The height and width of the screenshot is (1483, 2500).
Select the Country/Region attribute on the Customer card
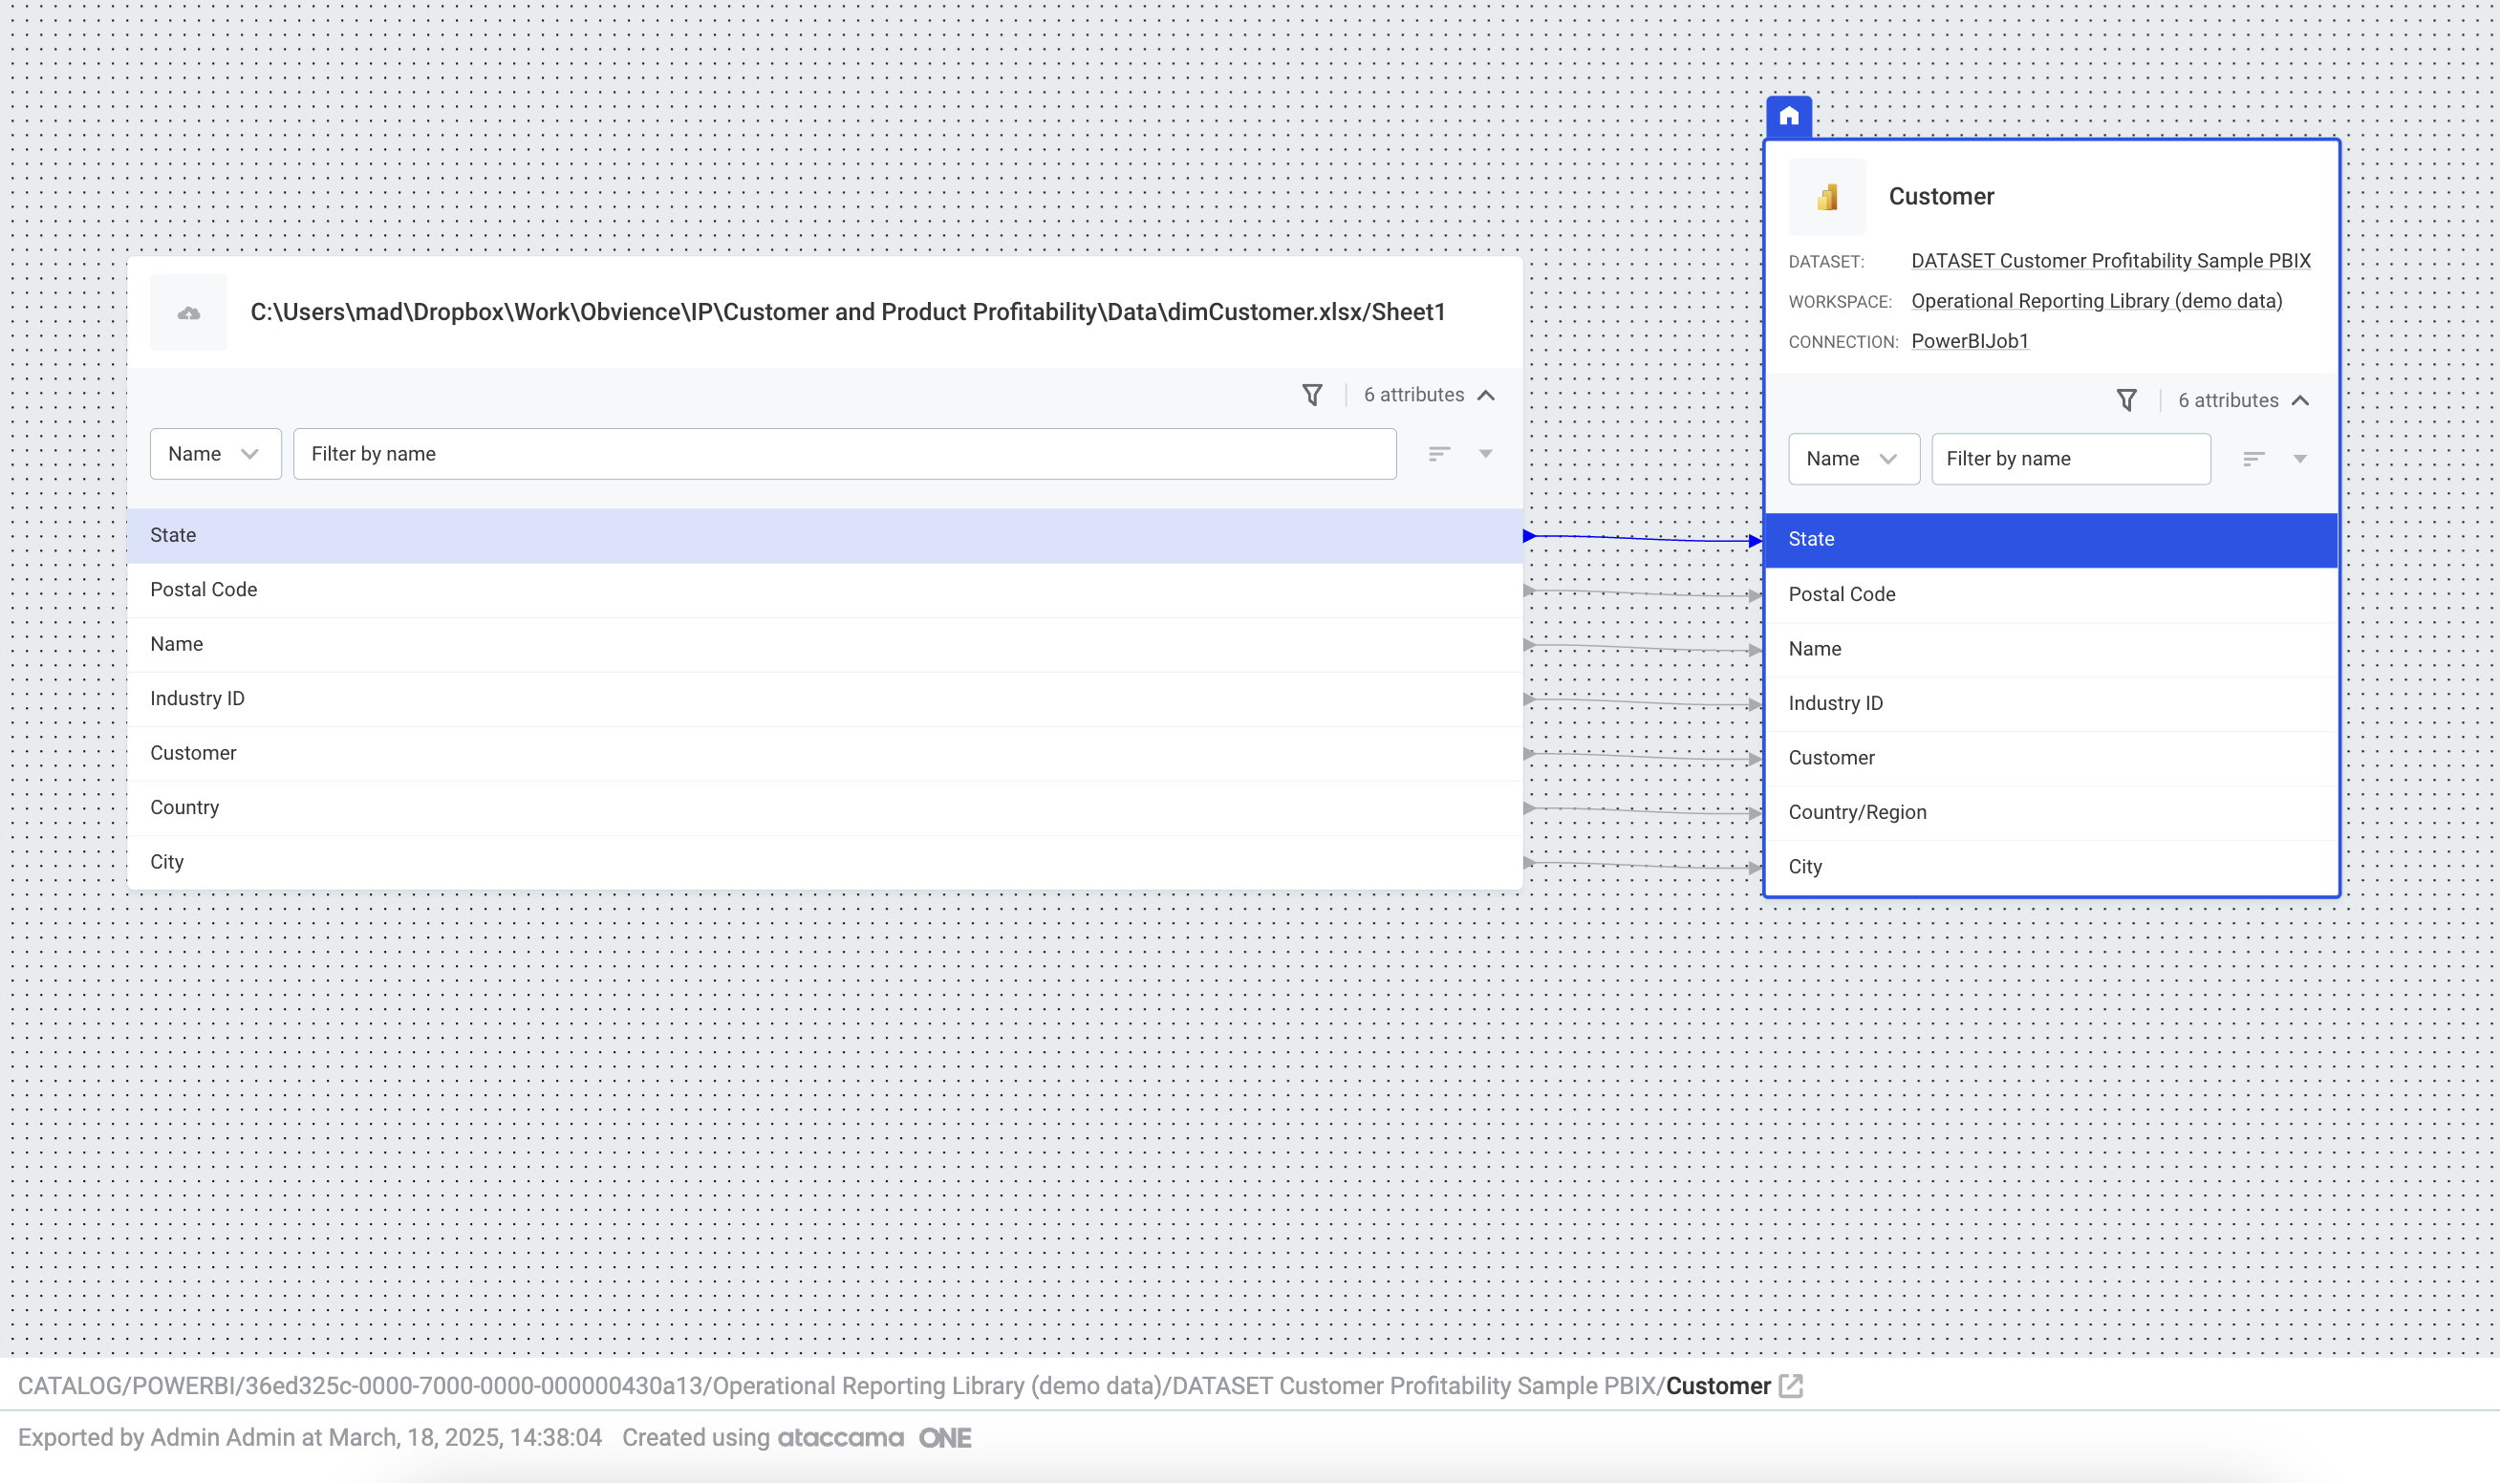[1858, 812]
